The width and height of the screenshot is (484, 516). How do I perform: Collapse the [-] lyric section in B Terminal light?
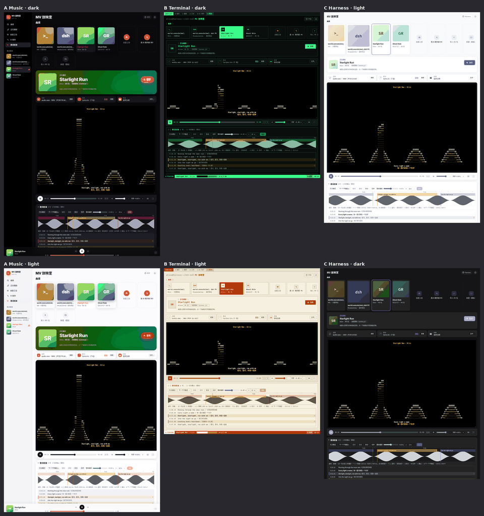[169, 385]
